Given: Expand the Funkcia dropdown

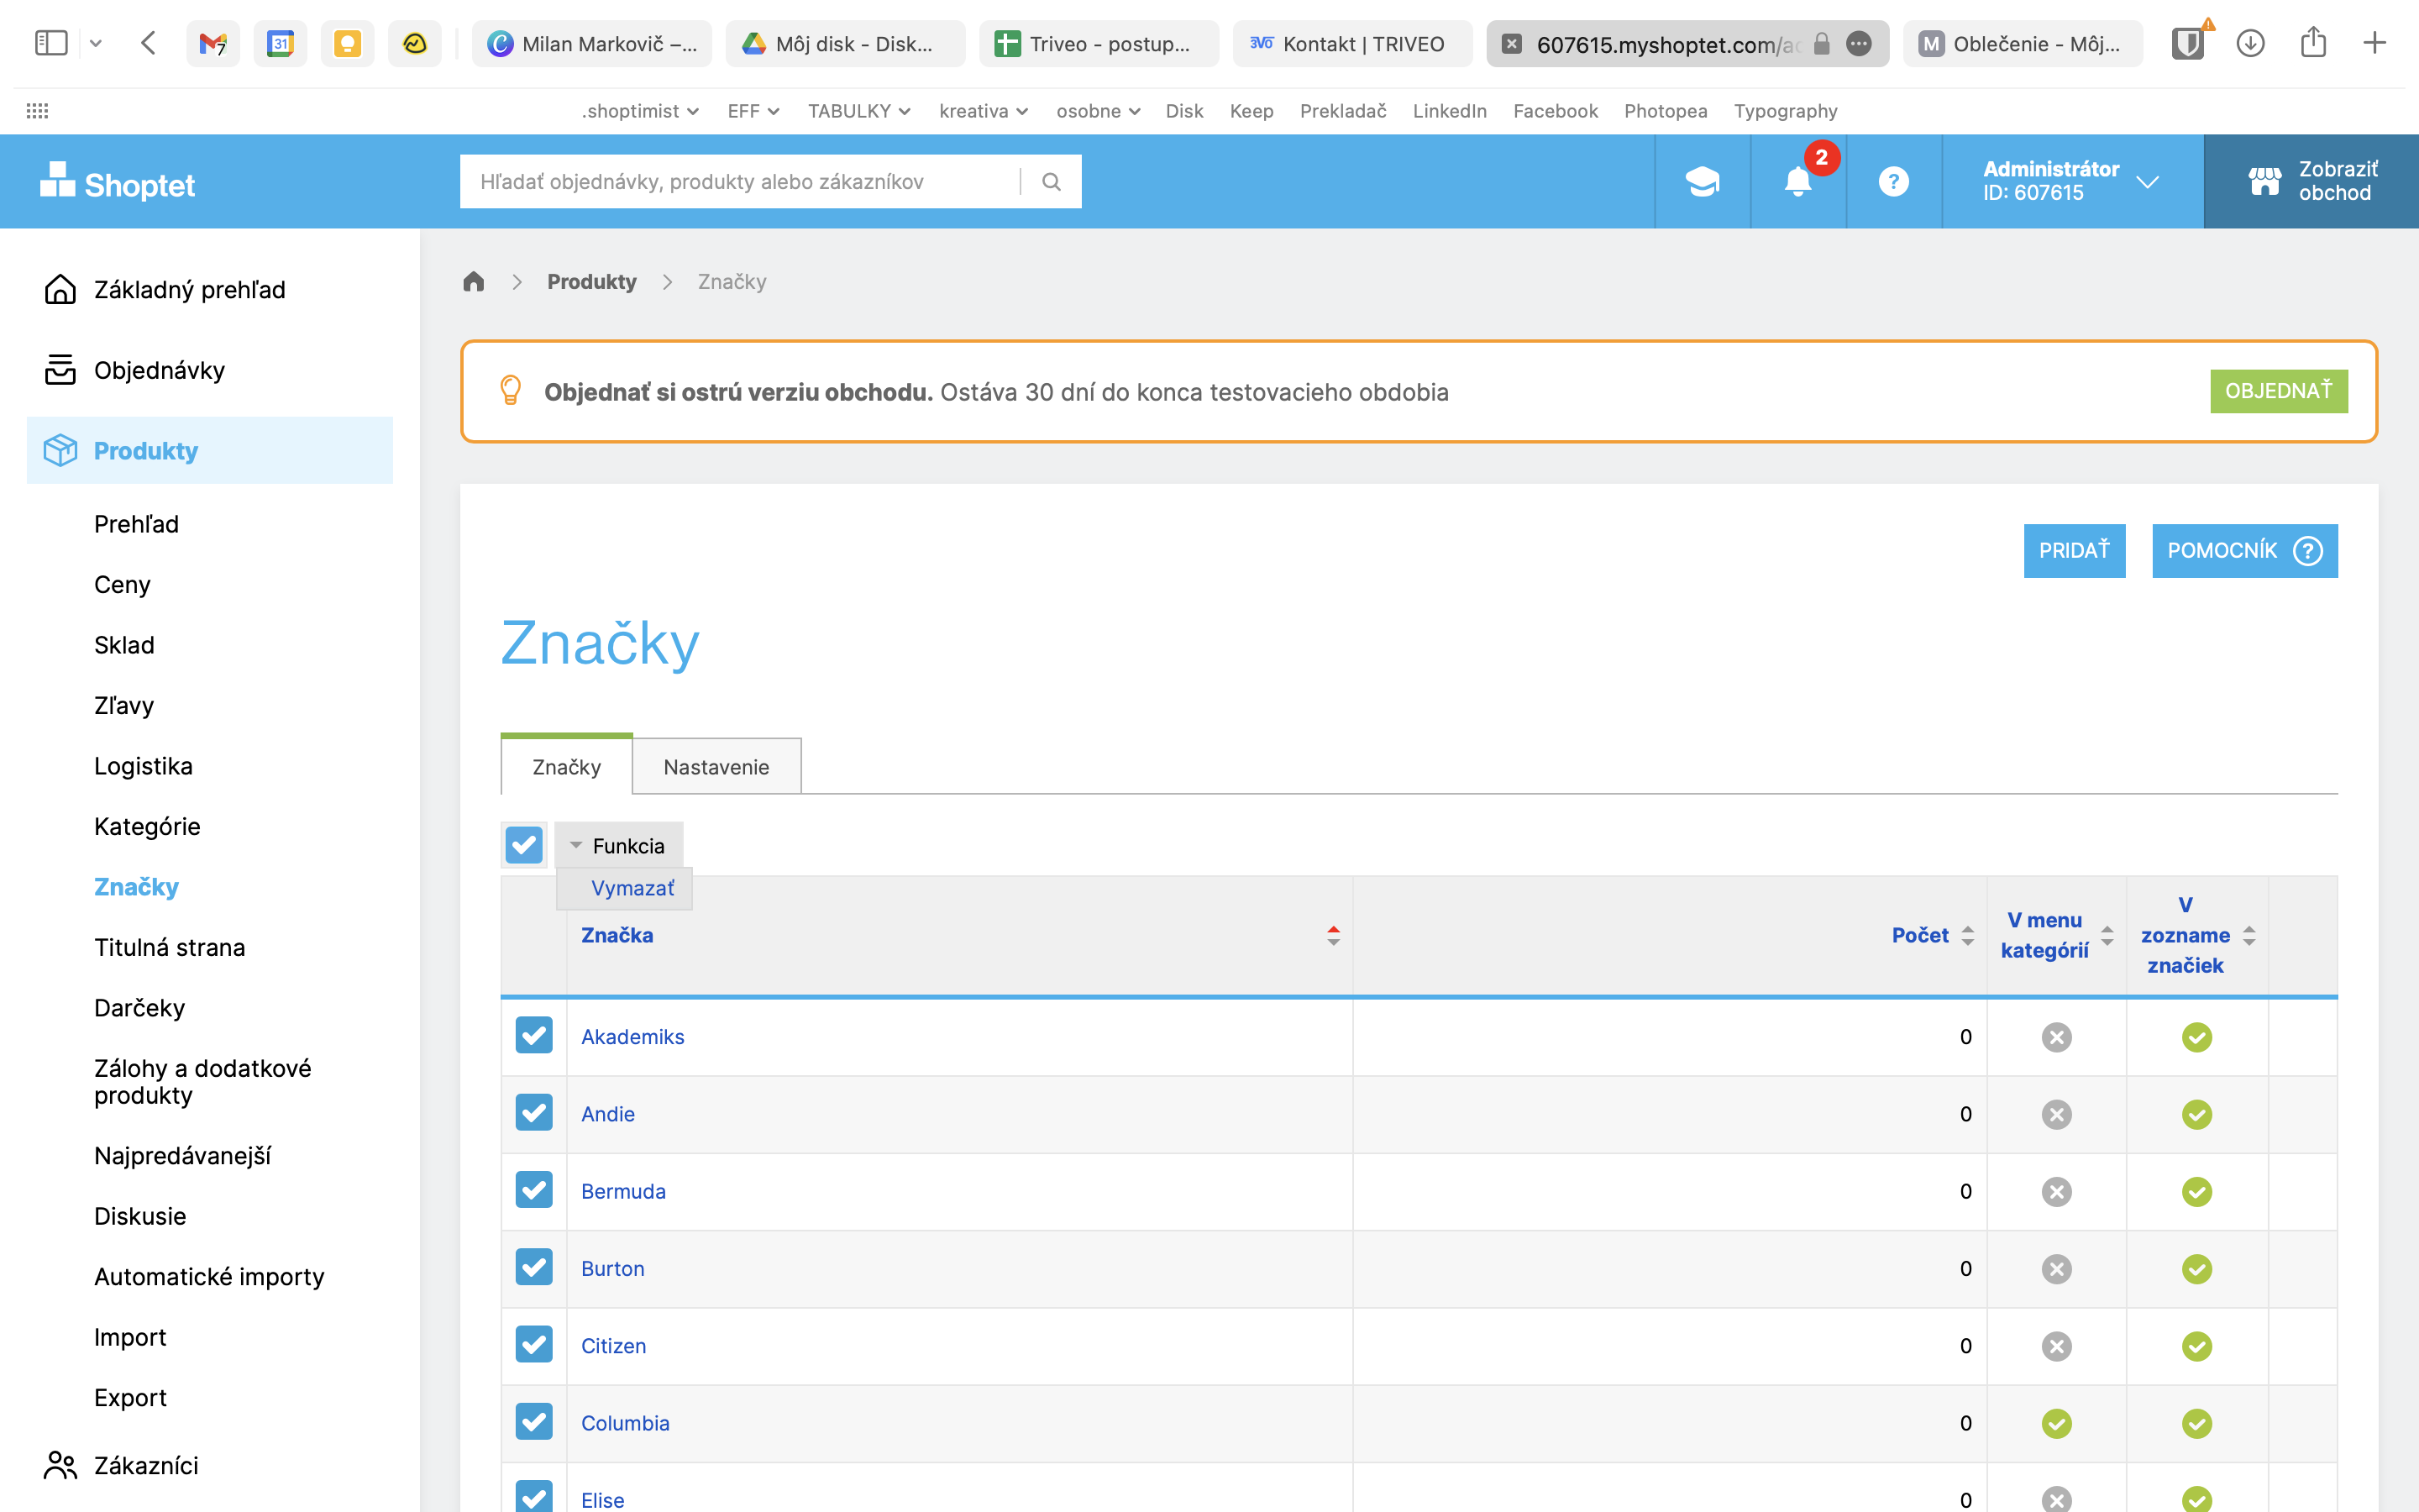Looking at the screenshot, I should (x=619, y=846).
